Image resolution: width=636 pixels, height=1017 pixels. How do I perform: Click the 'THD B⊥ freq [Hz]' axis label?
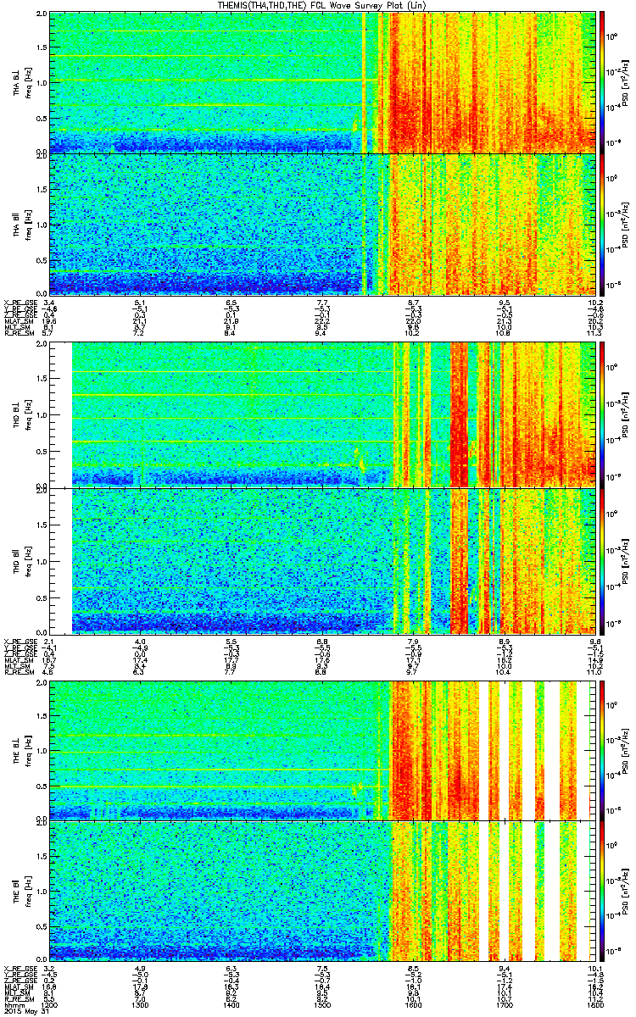(22, 415)
